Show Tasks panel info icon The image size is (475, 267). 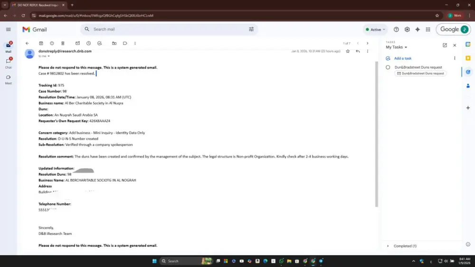click(468, 244)
